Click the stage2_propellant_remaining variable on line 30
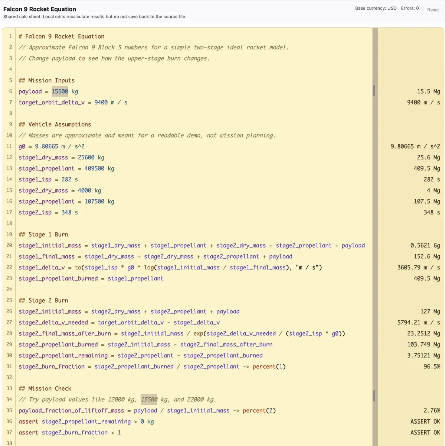 [x=63, y=355]
